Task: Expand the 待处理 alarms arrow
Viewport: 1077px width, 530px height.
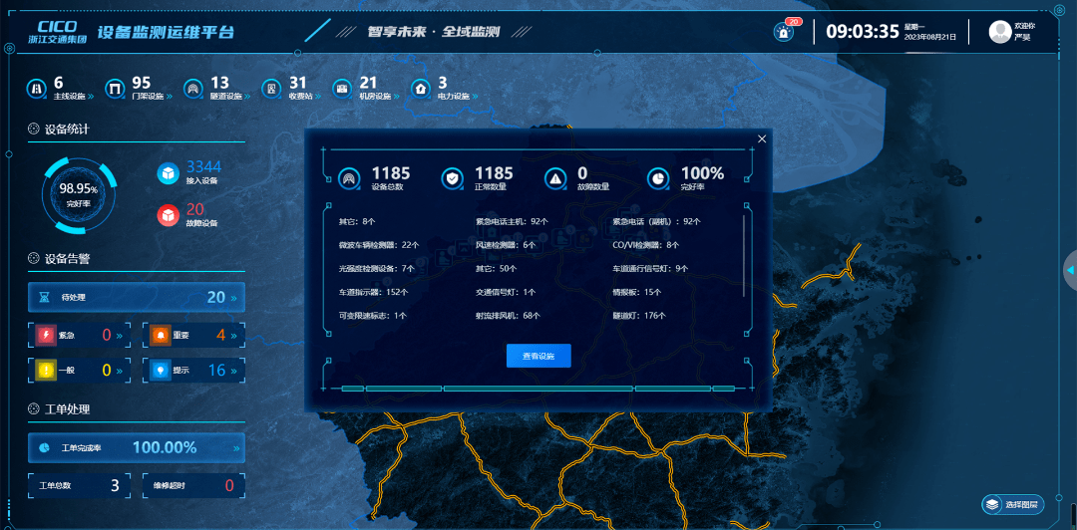Action: 234,298
